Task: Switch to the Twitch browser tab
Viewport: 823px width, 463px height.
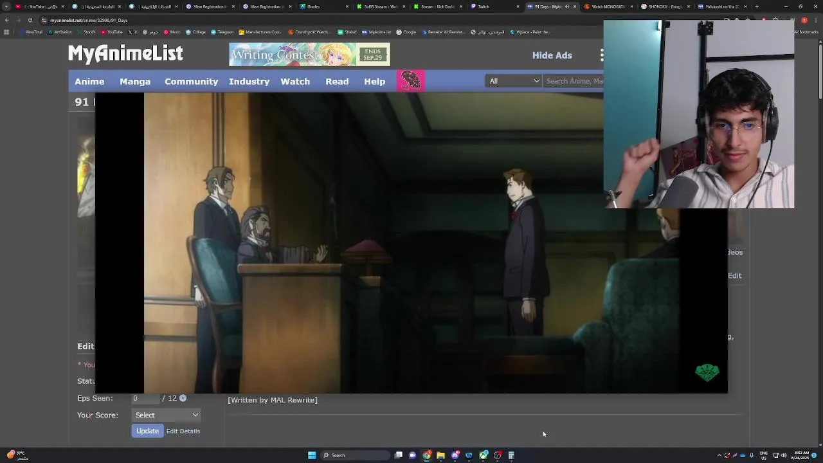Action: coord(496,6)
